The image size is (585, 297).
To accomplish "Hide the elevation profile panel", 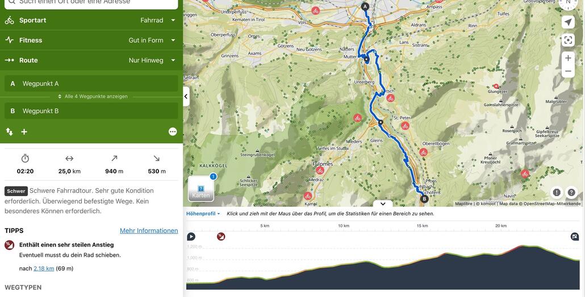I will coord(383,203).
